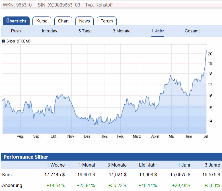
Task: Select the Push chart view
Action: [16, 31]
